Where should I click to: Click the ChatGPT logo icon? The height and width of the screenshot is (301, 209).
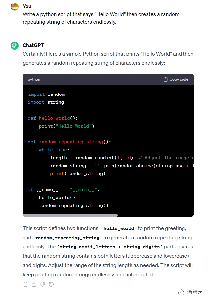(x=15, y=46)
